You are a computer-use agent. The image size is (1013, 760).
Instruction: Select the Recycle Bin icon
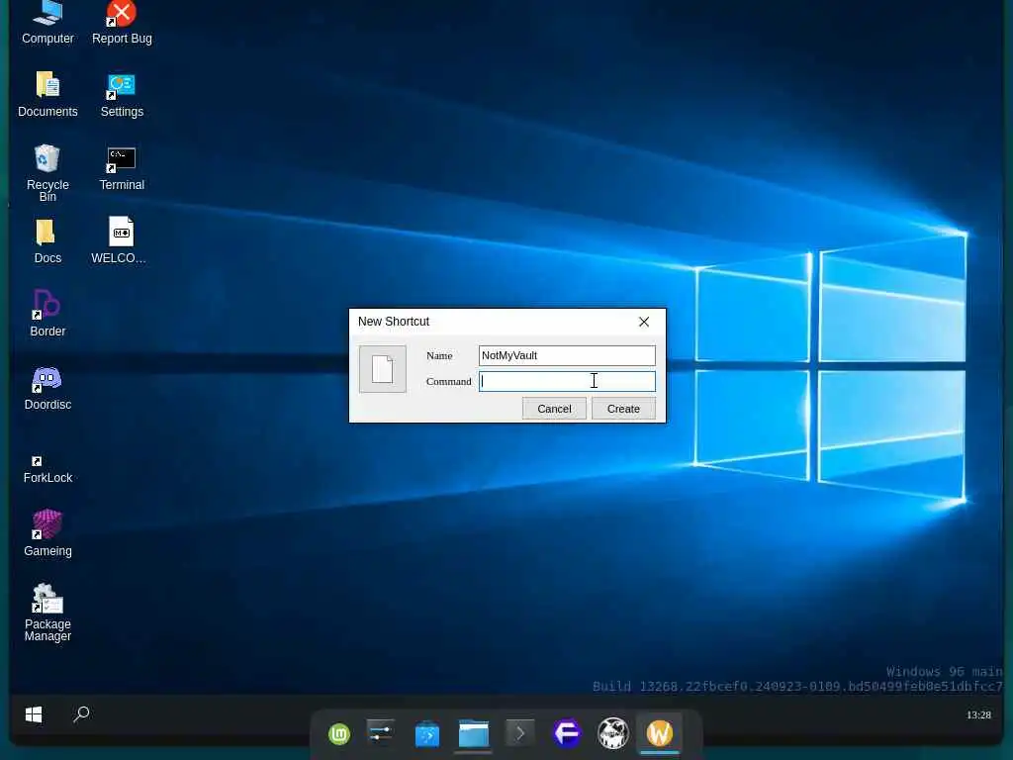coord(47,172)
